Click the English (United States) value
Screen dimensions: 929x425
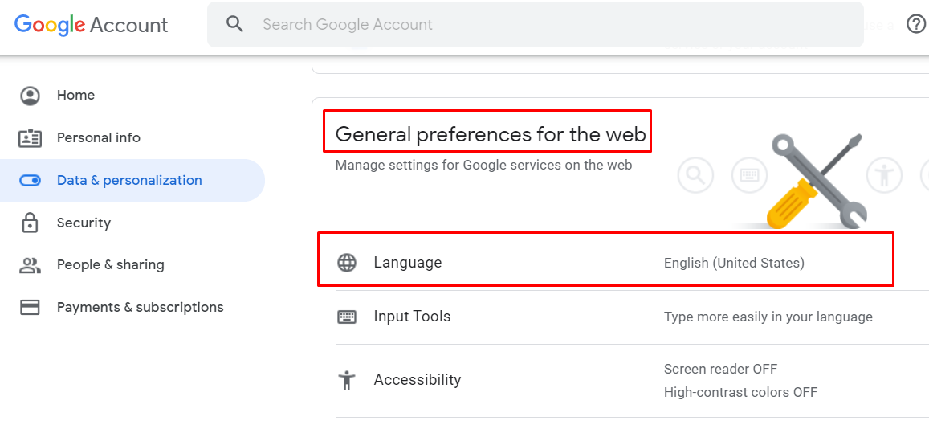click(x=734, y=263)
